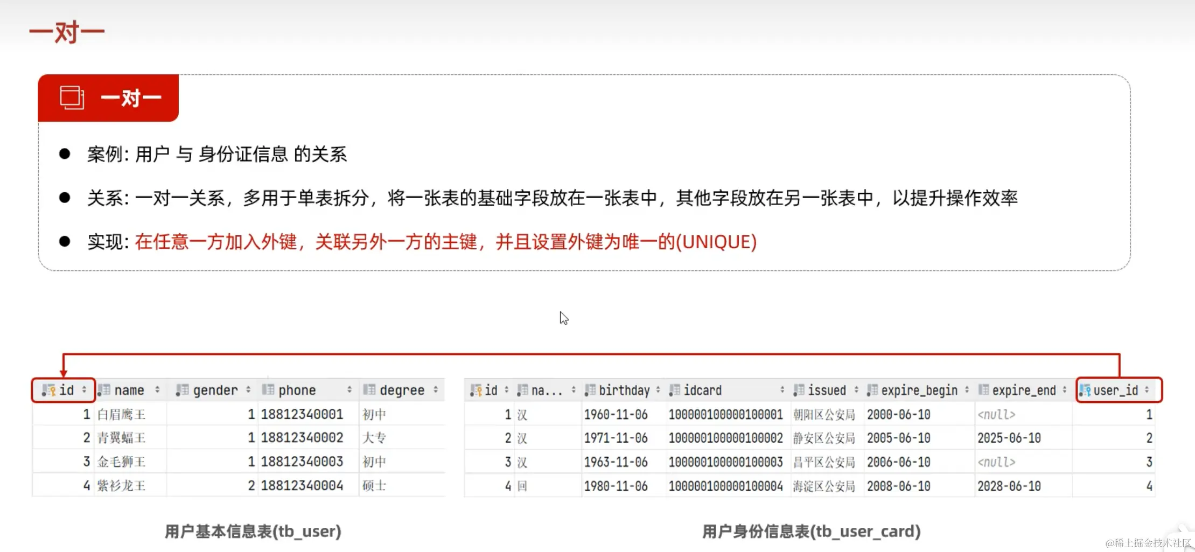Select expire_end cell 2028-06-10
This screenshot has height=552, width=1195.
coord(1009,486)
